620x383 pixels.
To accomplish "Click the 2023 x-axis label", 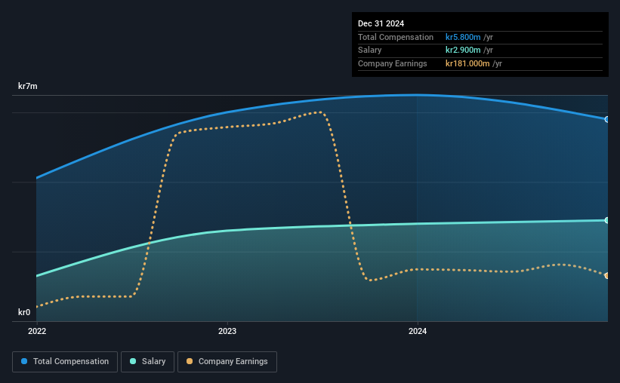I will pos(227,331).
